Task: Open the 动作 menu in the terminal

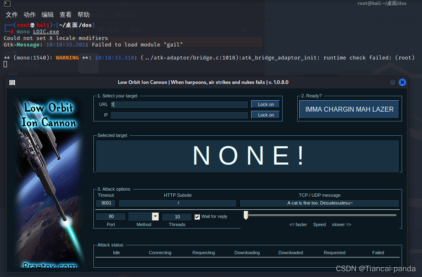Action: (30, 15)
